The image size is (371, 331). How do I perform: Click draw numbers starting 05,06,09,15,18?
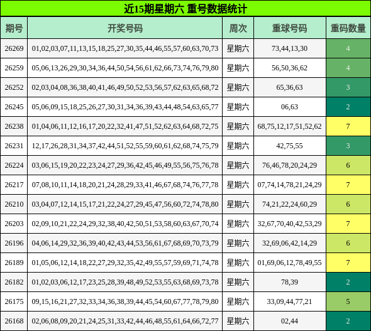tap(125, 107)
